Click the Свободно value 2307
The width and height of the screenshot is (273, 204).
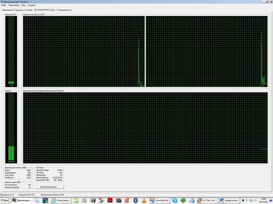click(x=29, y=178)
